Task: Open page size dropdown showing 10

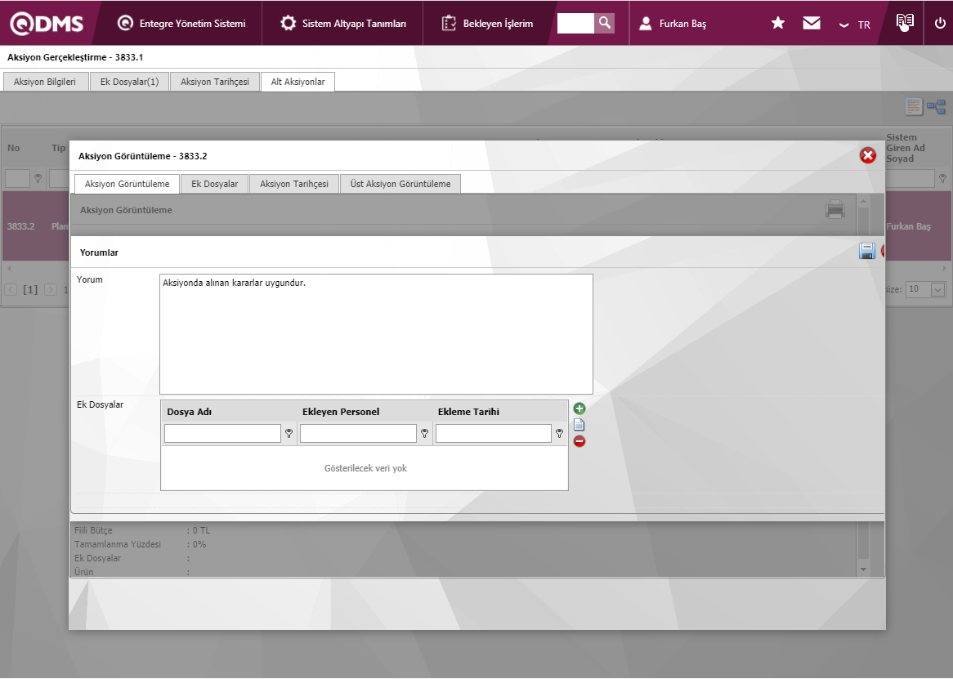Action: click(x=925, y=289)
